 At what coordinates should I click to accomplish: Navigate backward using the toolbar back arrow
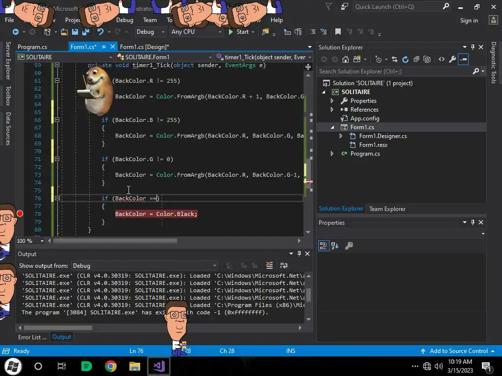tap(15, 32)
